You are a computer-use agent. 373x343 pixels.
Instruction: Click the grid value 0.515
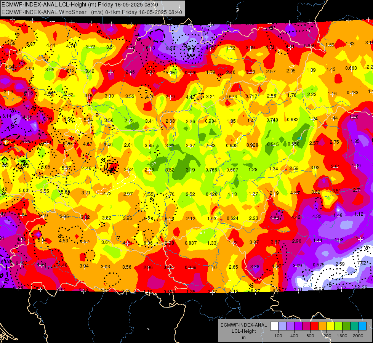pyautogui.click(x=273, y=144)
